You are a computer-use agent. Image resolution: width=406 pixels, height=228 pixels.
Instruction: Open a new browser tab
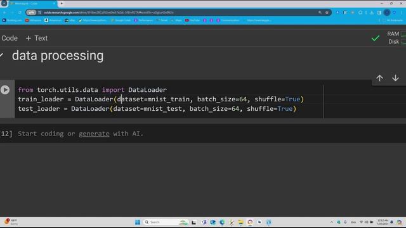coord(62,4)
